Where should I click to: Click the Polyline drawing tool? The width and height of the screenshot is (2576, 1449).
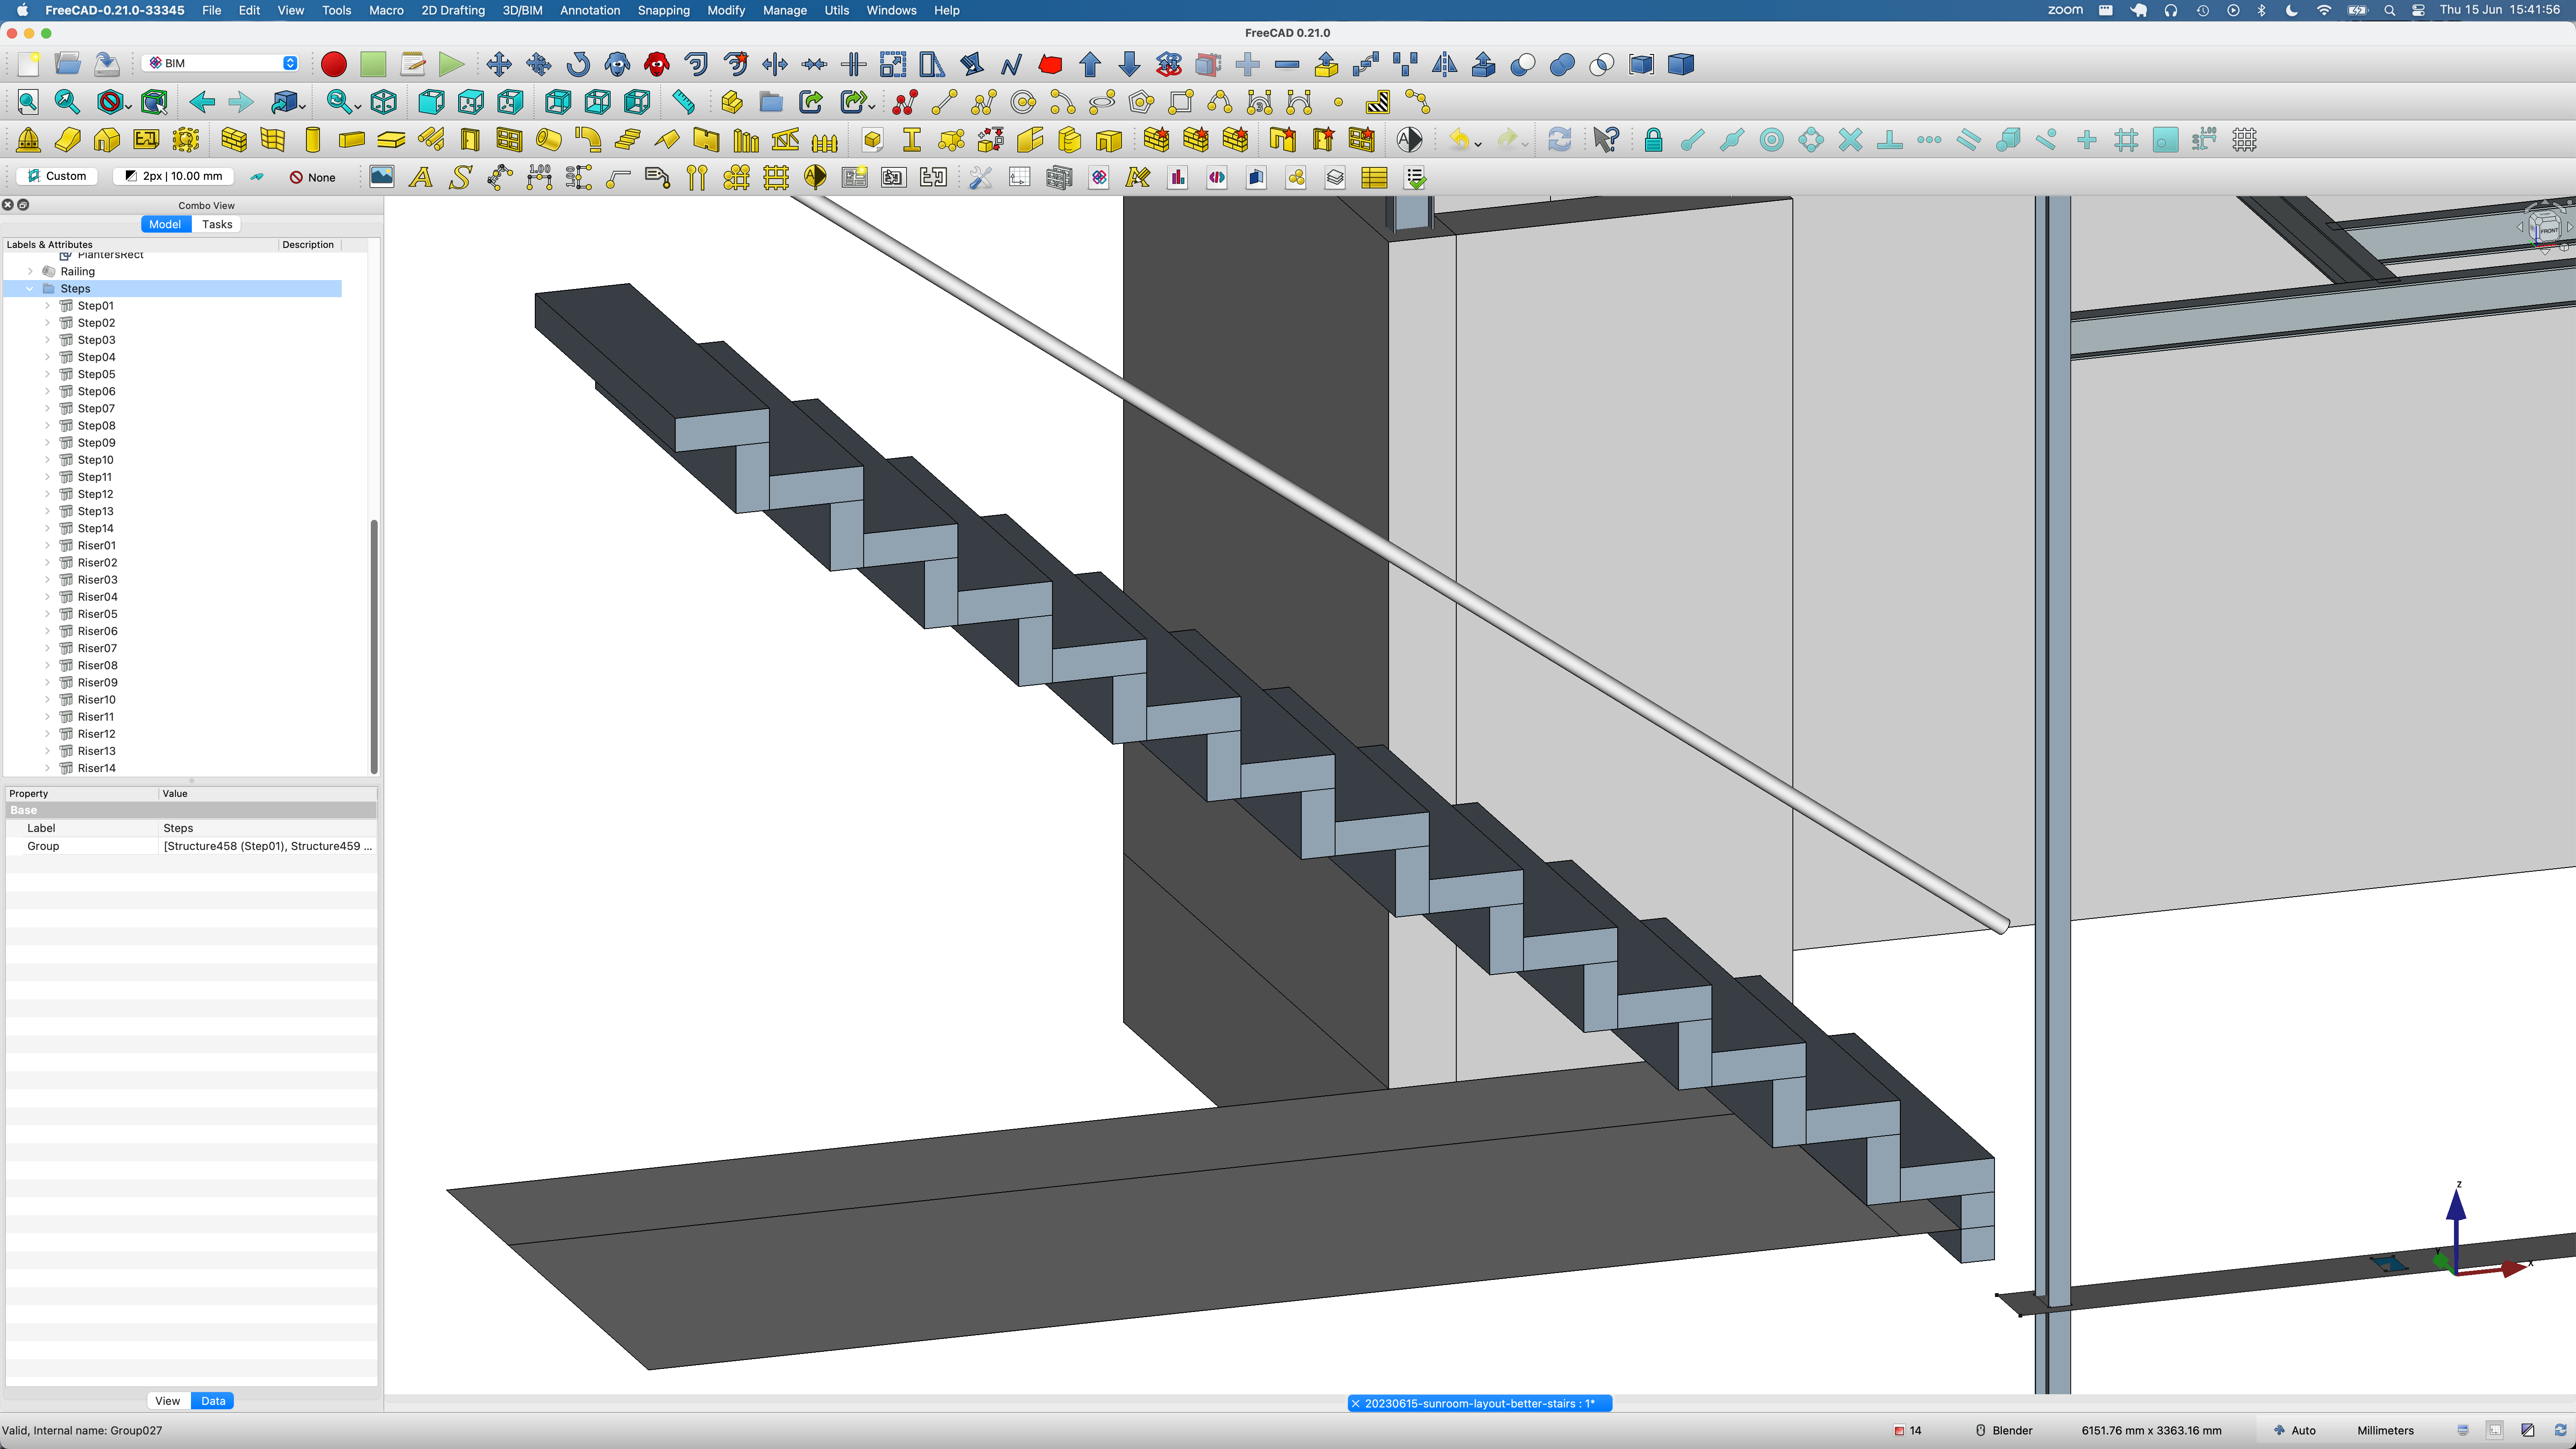[x=984, y=102]
